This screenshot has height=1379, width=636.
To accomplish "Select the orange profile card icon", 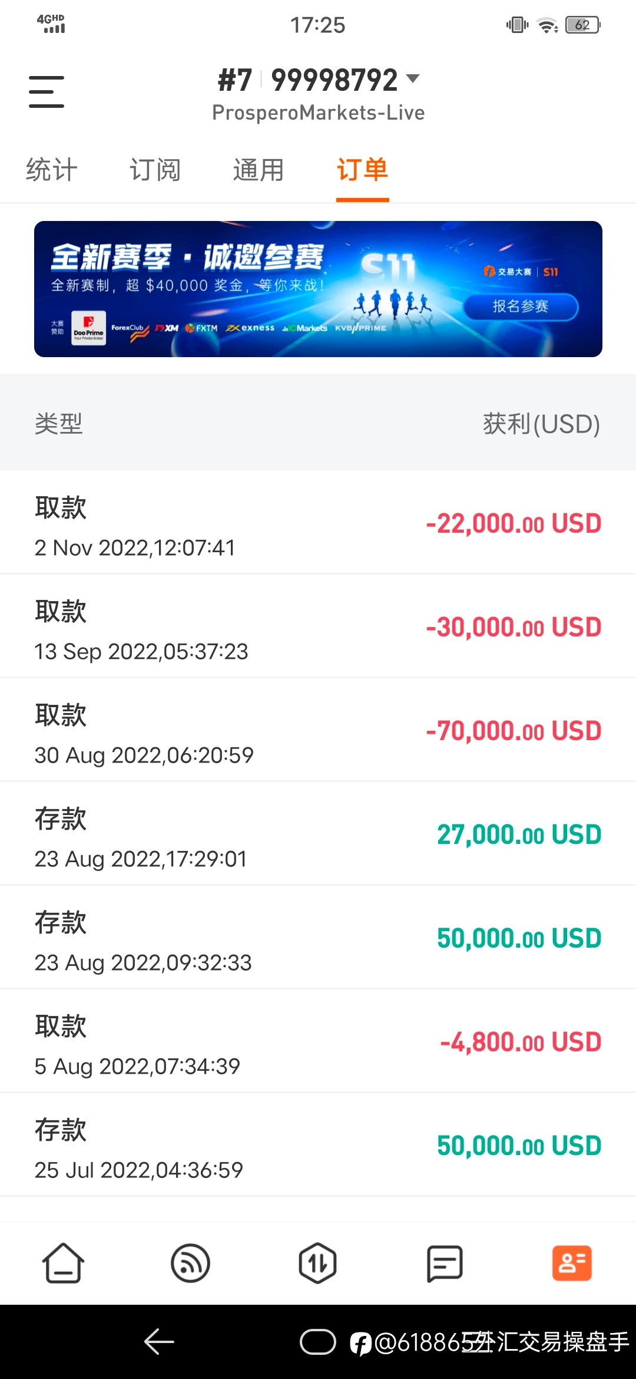I will coord(572,1263).
